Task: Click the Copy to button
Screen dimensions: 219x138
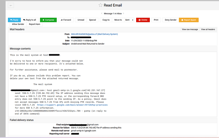Action: coord(106,20)
